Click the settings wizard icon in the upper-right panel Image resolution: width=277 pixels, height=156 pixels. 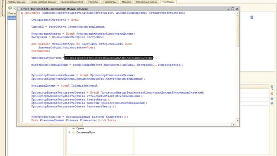(251, 17)
